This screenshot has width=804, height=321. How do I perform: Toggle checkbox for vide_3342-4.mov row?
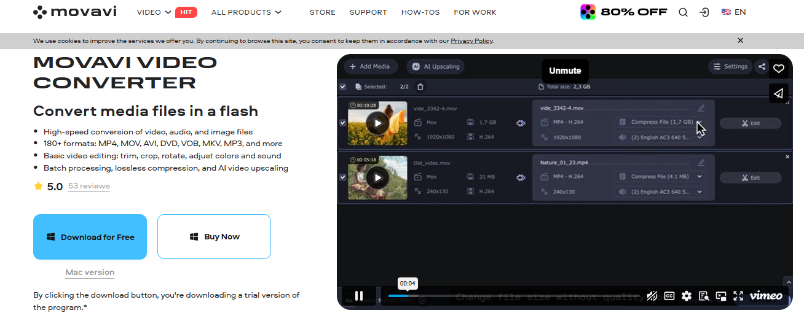[x=342, y=123]
